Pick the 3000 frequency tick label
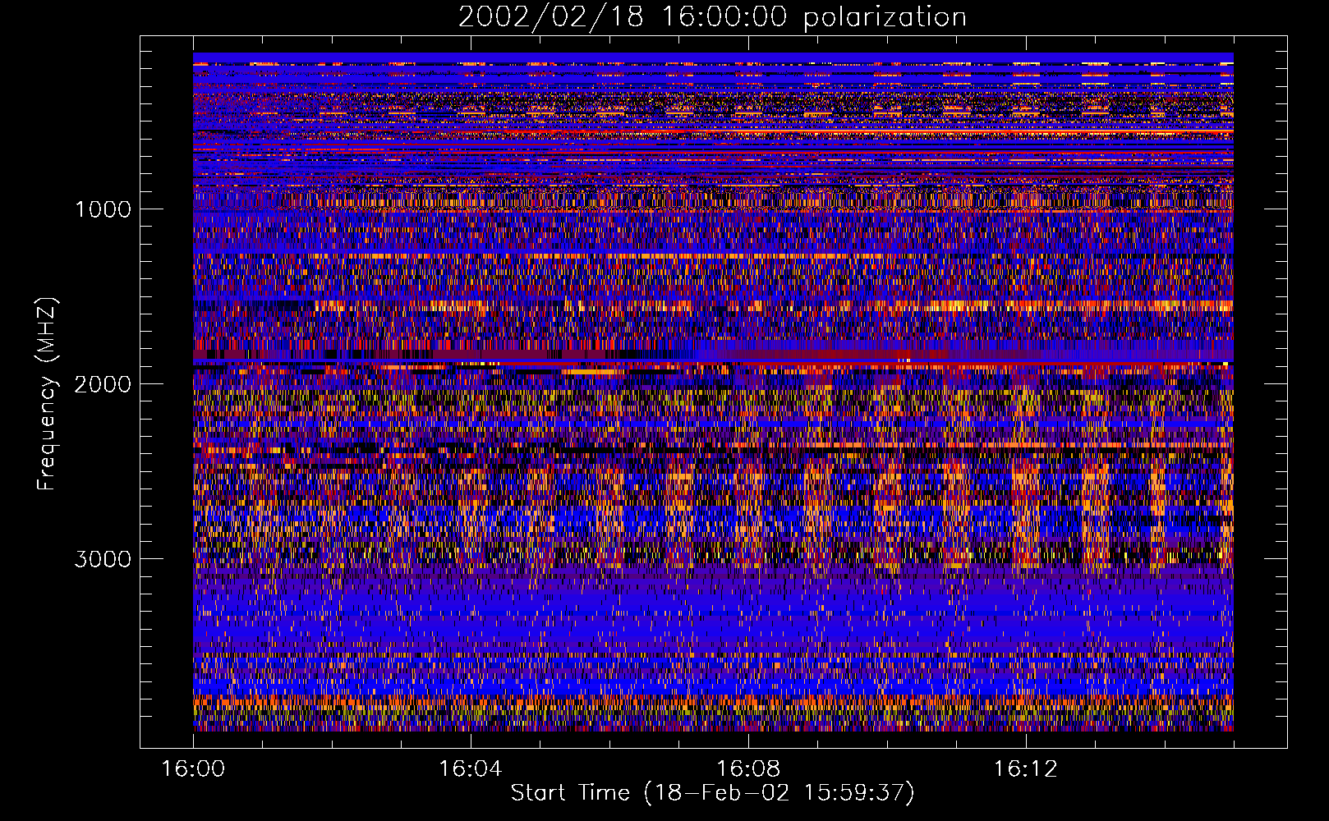The height and width of the screenshot is (821, 1329). click(103, 559)
